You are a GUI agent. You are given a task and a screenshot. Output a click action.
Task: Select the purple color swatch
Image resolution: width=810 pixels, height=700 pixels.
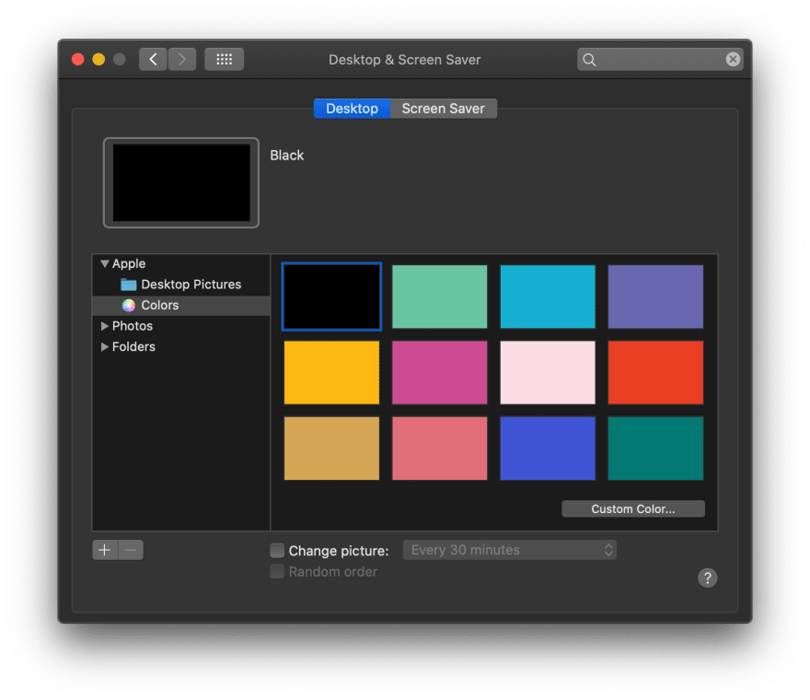tap(655, 297)
